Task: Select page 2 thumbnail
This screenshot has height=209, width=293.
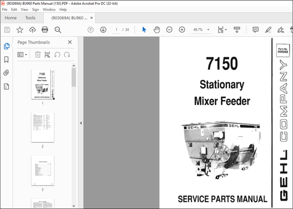Action: tap(43, 127)
